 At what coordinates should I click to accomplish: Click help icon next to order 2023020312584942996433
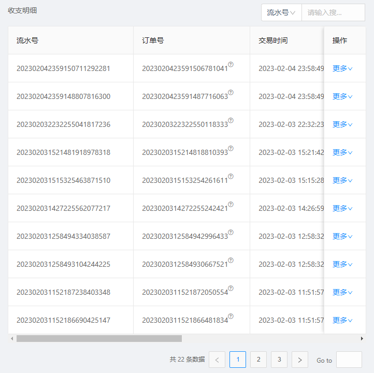(231, 232)
